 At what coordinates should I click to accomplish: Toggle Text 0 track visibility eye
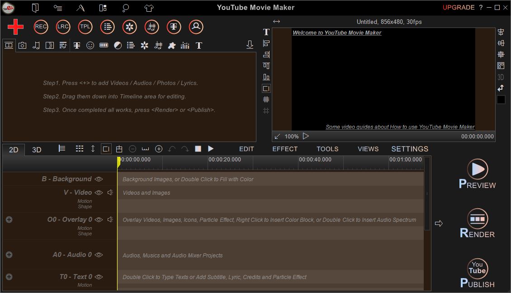(99, 277)
